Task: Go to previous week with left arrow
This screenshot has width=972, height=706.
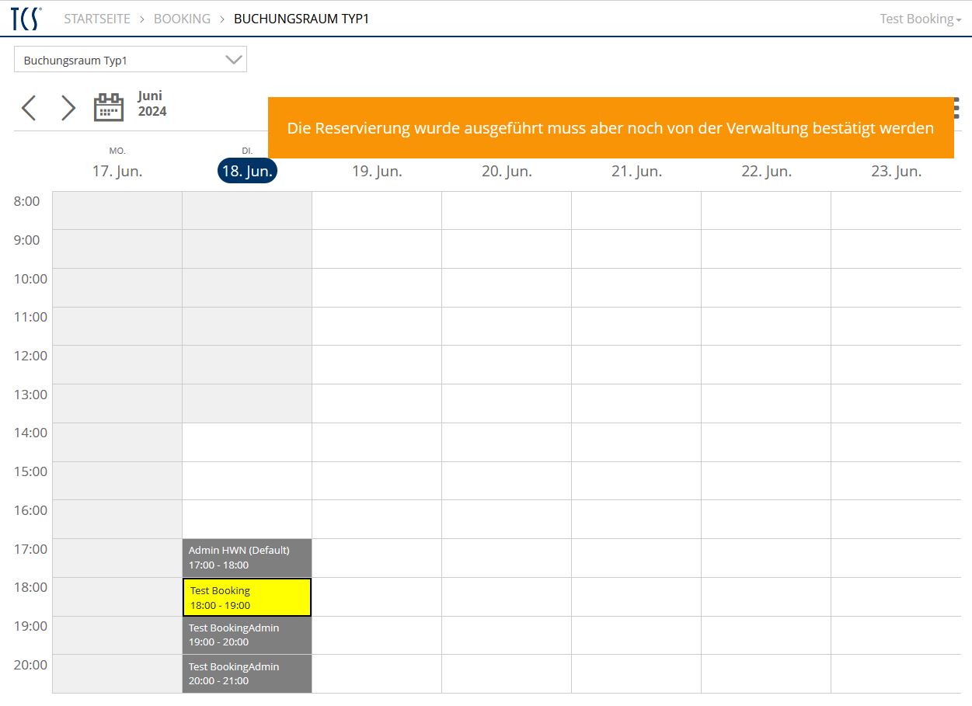Action: click(x=29, y=108)
